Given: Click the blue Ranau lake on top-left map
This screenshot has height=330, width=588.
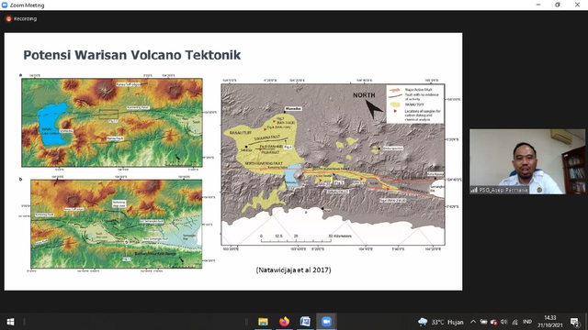Looking at the screenshot, I should pos(53,125).
